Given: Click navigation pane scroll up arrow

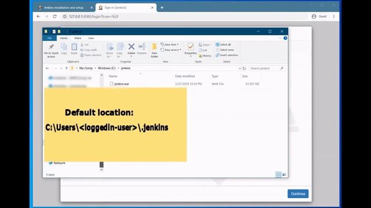Looking at the screenshot, I should (101, 75).
